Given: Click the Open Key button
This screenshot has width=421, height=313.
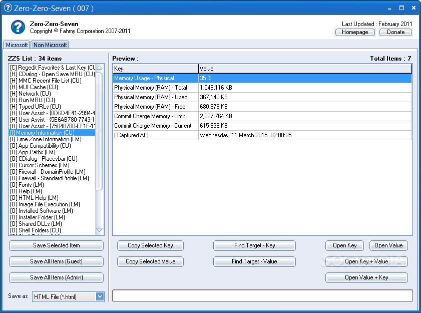Looking at the screenshot, I should [x=345, y=245].
